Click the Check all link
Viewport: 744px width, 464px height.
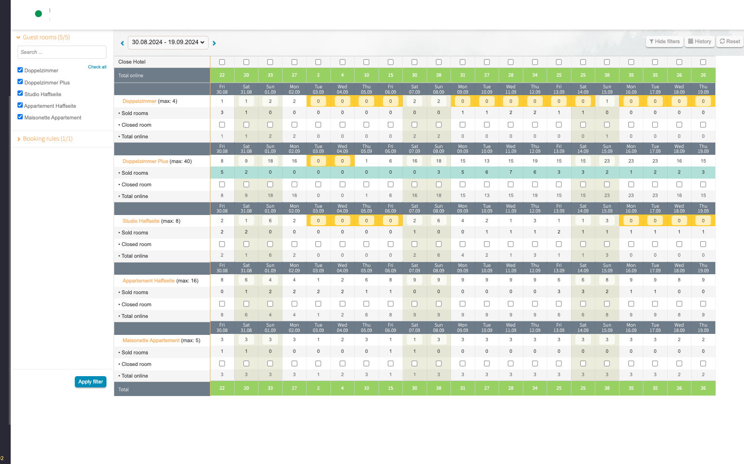click(97, 67)
